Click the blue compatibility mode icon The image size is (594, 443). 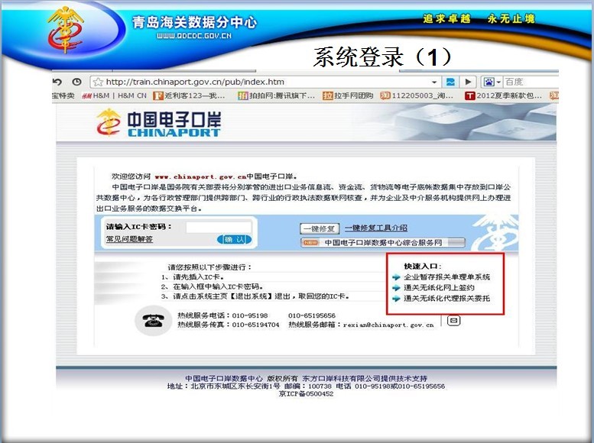[x=451, y=82]
